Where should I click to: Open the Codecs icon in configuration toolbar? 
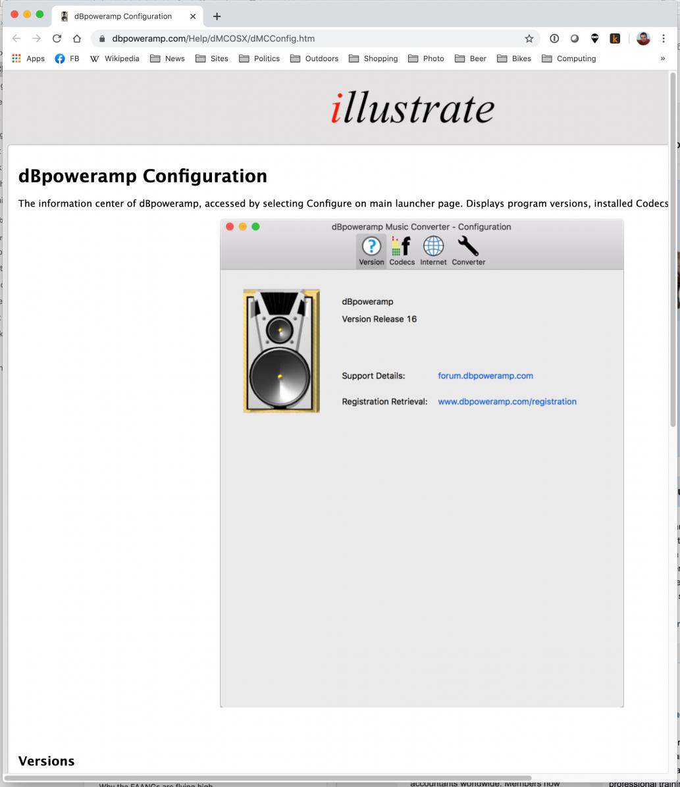(x=402, y=247)
